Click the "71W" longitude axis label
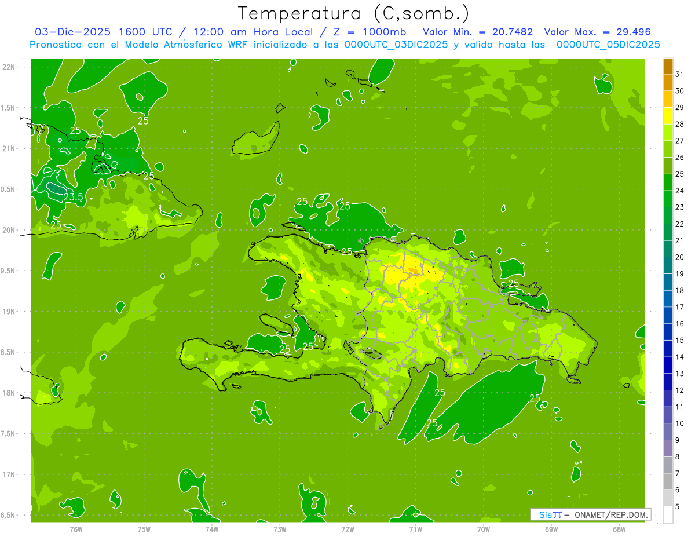This screenshot has height=537, width=695. tap(415, 529)
